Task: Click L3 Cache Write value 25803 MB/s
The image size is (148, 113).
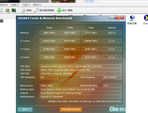Action: click(x=70, y=57)
